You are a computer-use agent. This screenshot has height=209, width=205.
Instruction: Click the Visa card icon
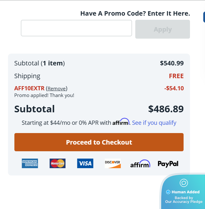[85, 163]
